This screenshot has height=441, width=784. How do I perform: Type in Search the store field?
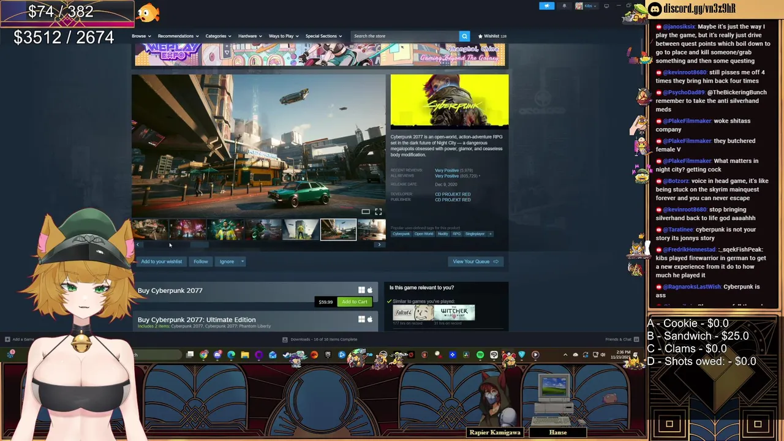click(x=404, y=36)
